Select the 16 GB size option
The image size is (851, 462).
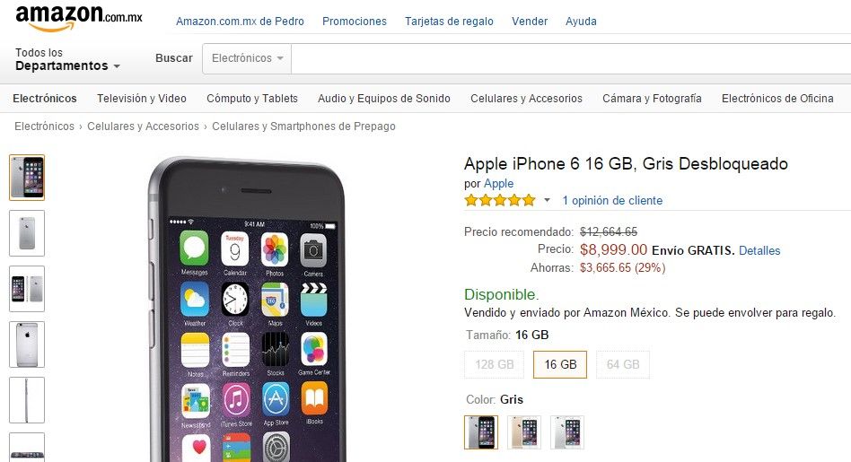click(561, 364)
